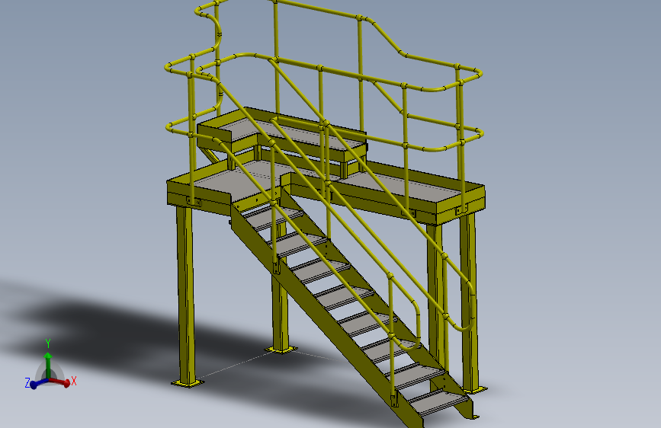661x428 pixels.
Task: Click the green Y axis of the orientation triad
Action: pos(49,366)
